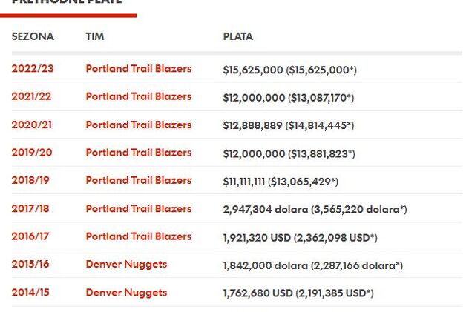Click the SEZONA column header
Image resolution: width=469 pixels, height=312 pixels.
pyautogui.click(x=33, y=36)
